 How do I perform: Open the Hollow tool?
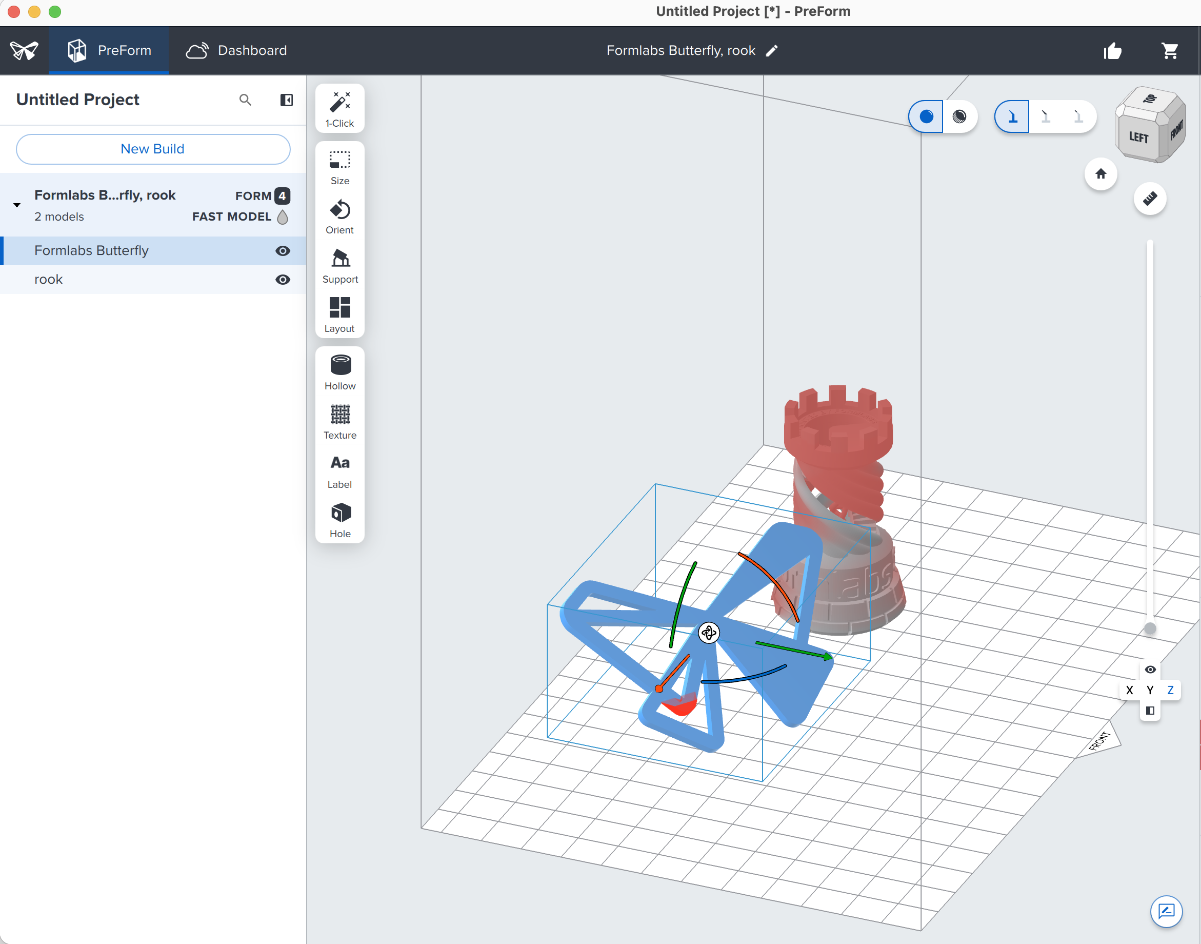point(340,373)
